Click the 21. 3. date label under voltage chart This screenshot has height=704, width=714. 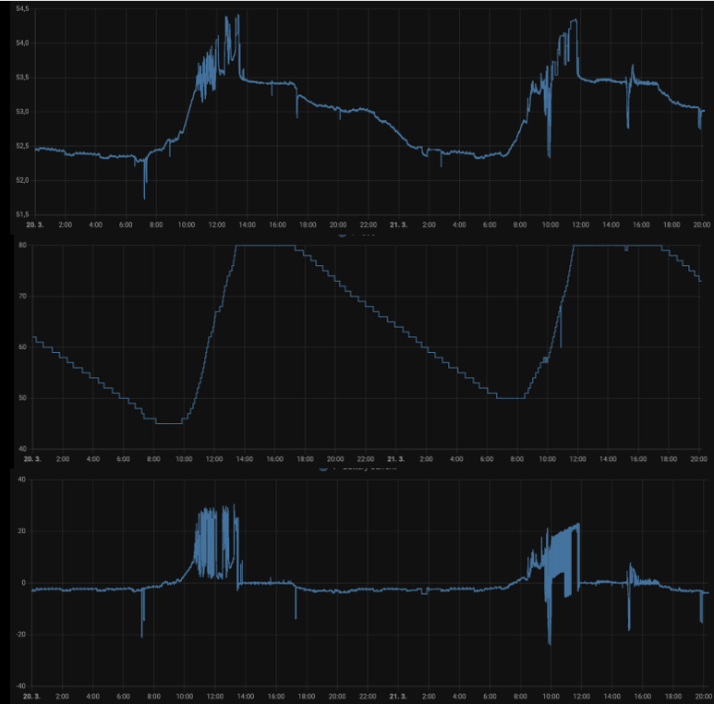coord(398,225)
